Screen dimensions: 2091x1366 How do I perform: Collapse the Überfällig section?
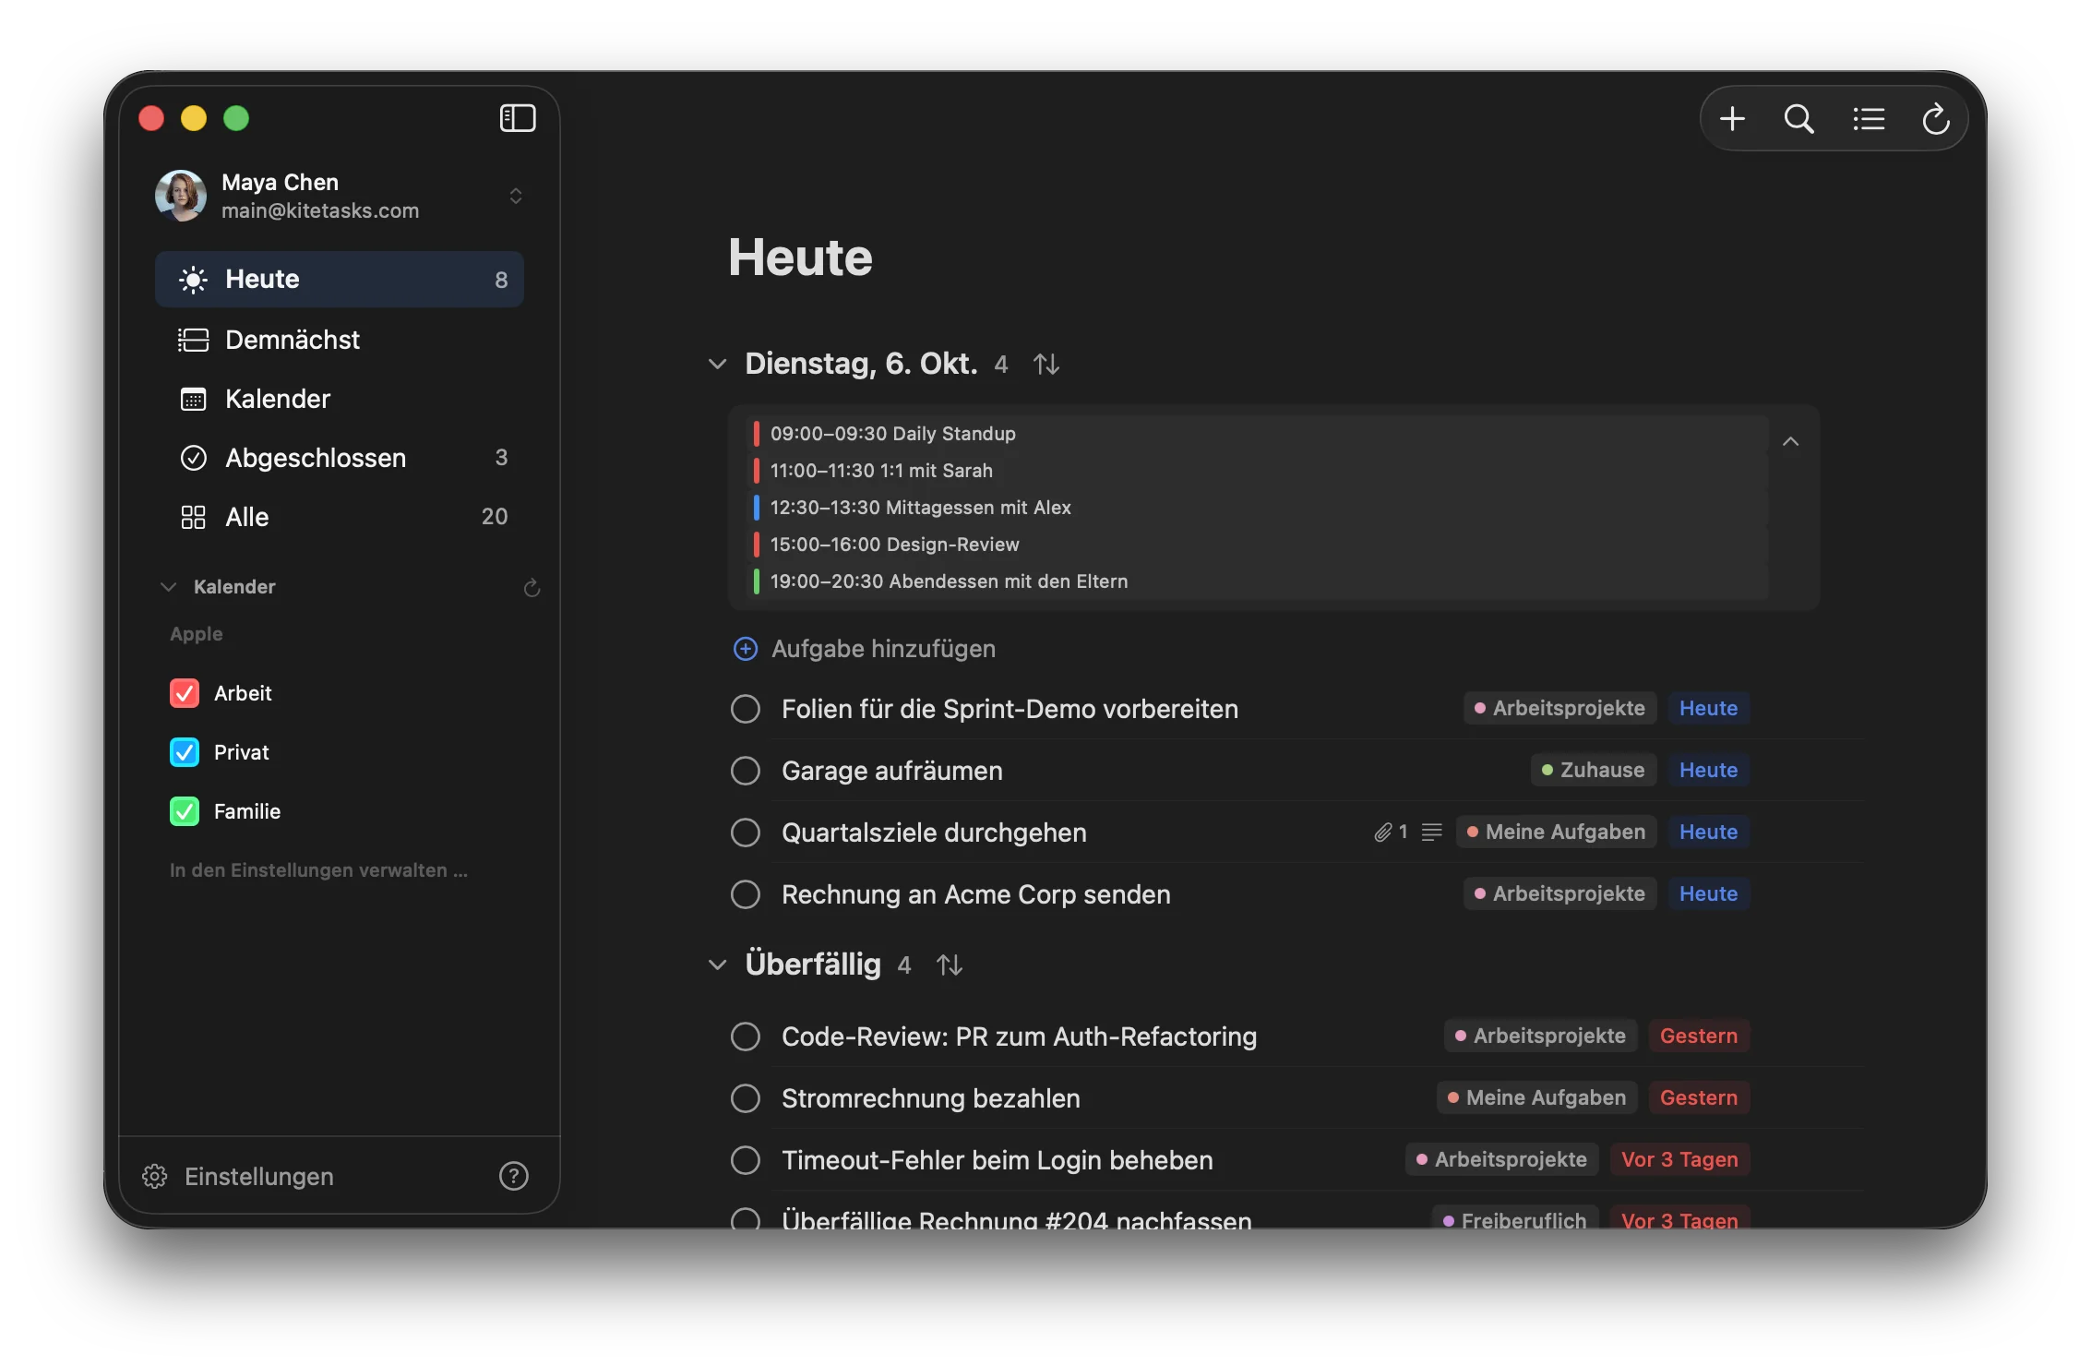pos(717,965)
